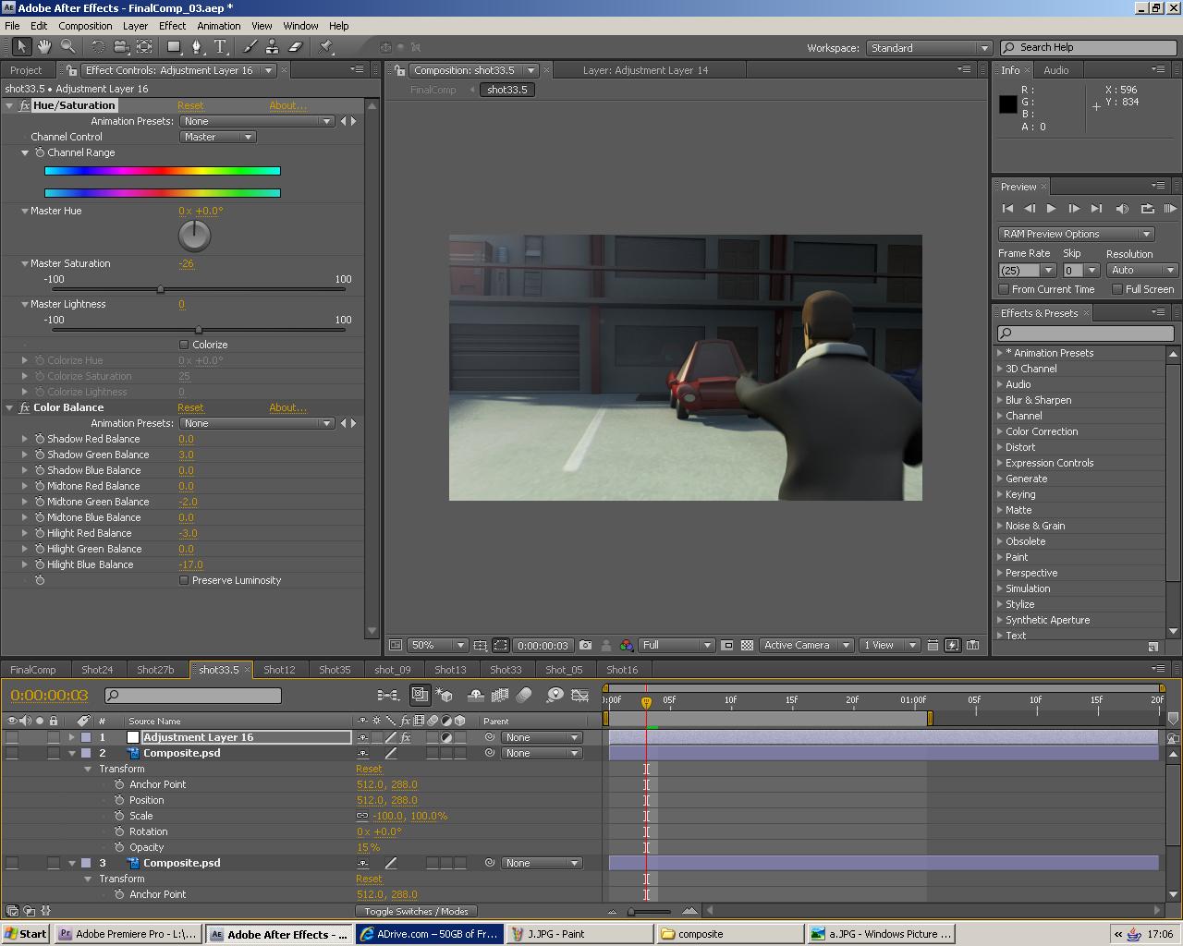Image resolution: width=1183 pixels, height=946 pixels.
Task: Reset Transform of layer 2 Composite.psd
Action: click(369, 769)
